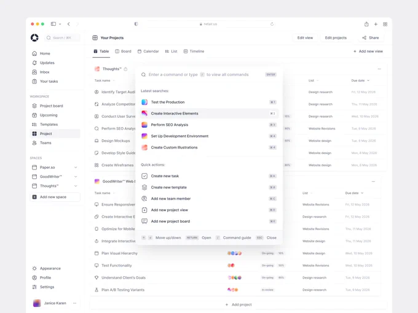The image size is (418, 313).
Task: Expand the GoodWriter space chevron
Action: pos(76,177)
